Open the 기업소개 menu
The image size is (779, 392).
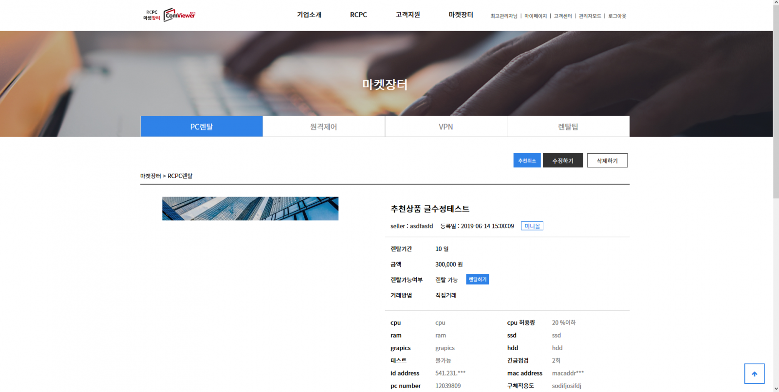(x=309, y=15)
